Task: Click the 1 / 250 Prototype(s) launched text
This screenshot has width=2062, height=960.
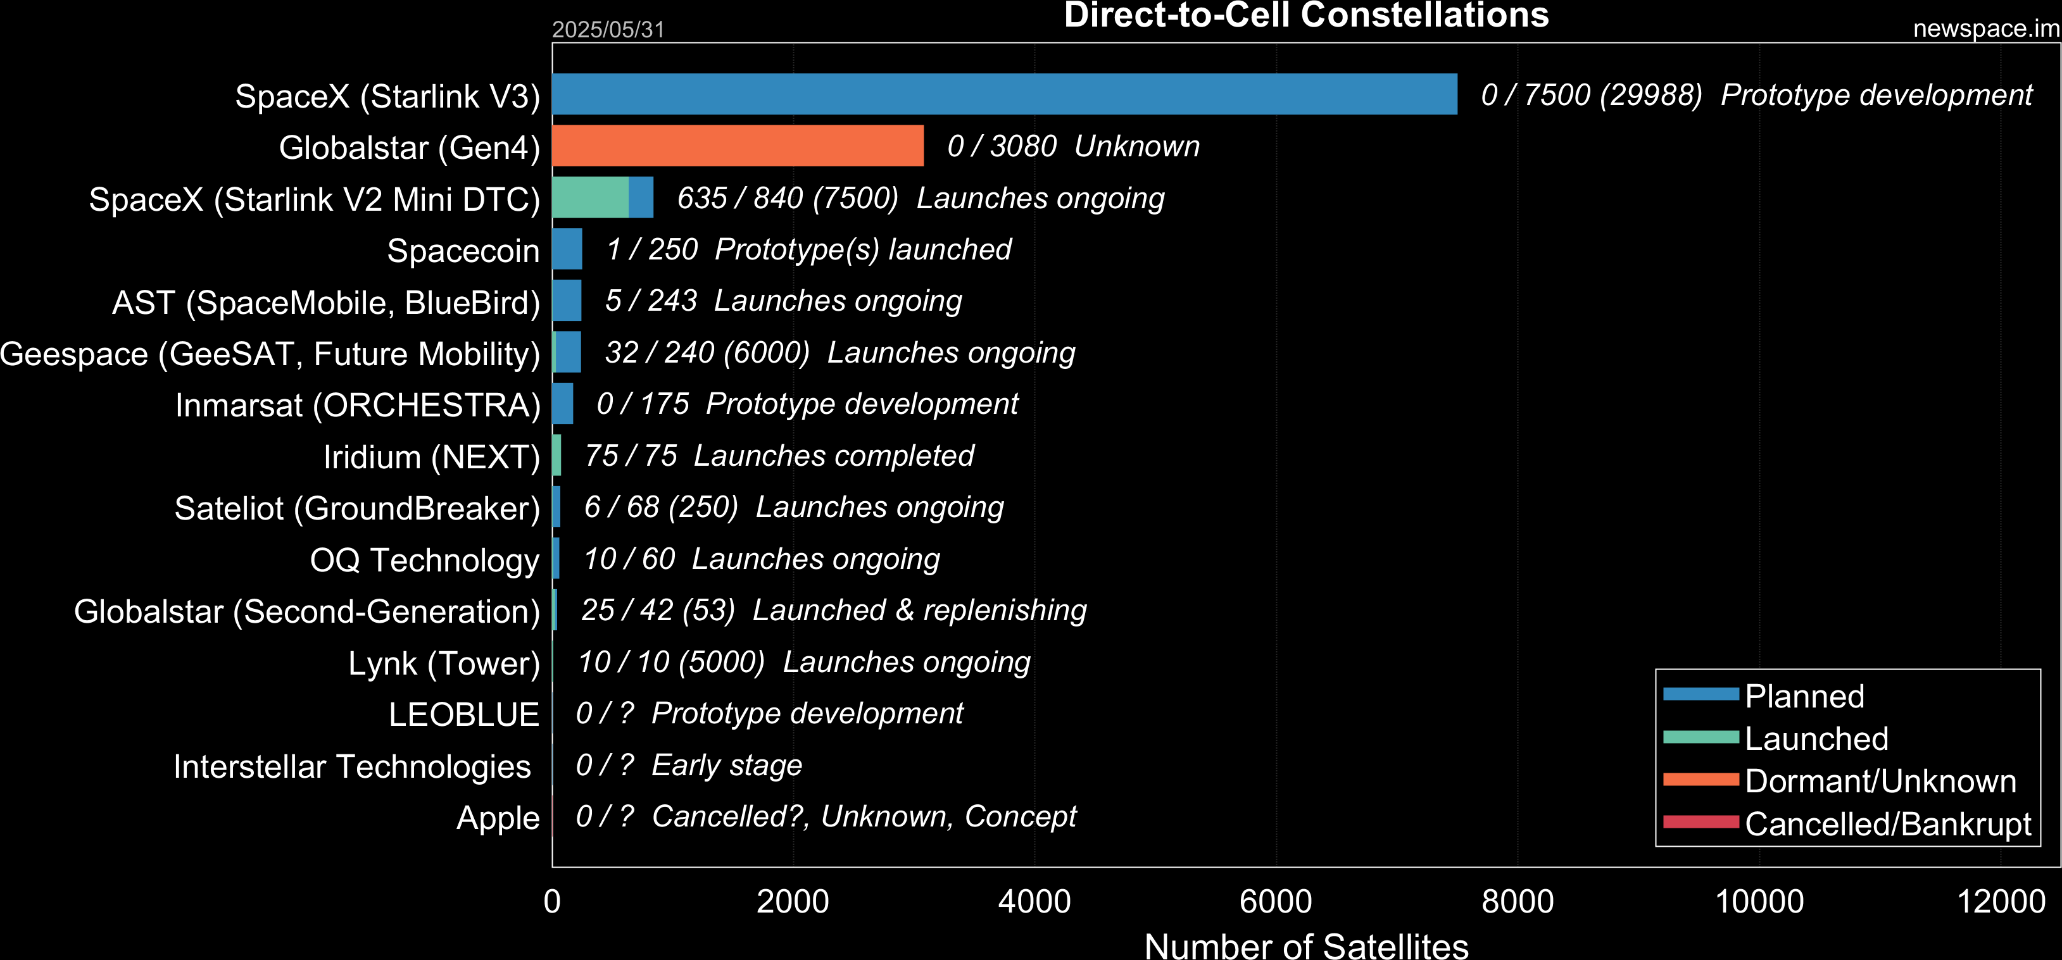Action: click(808, 249)
